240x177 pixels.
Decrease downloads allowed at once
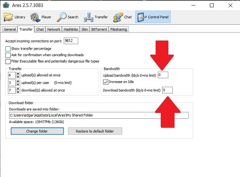pyautogui.click(x=18, y=92)
